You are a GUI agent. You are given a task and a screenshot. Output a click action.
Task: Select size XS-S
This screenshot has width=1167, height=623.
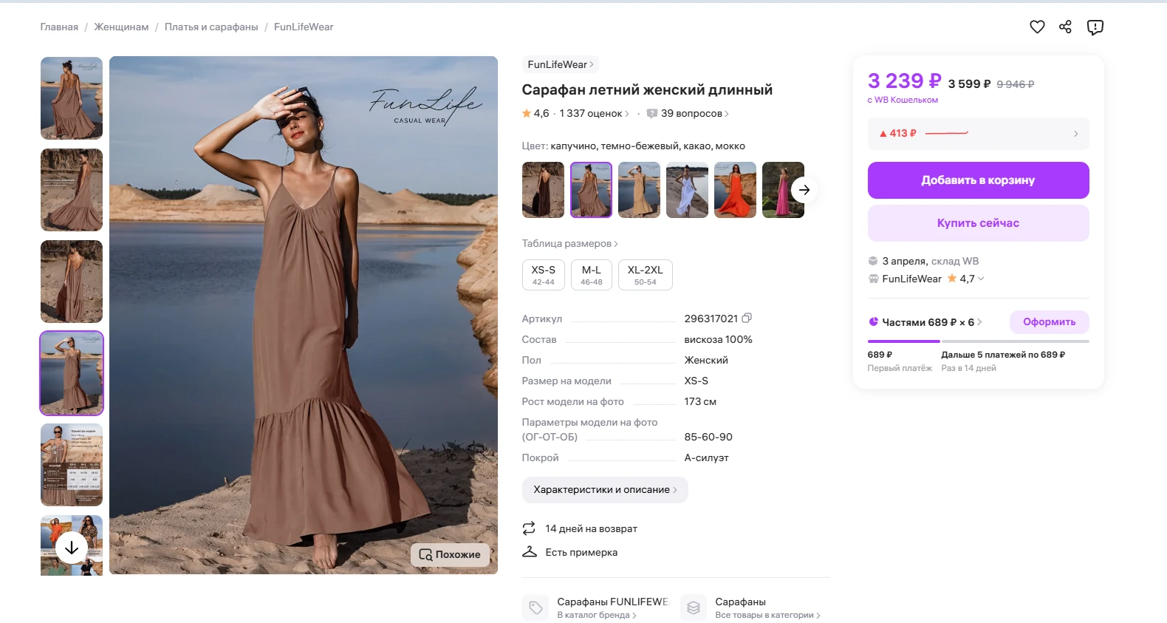point(543,275)
